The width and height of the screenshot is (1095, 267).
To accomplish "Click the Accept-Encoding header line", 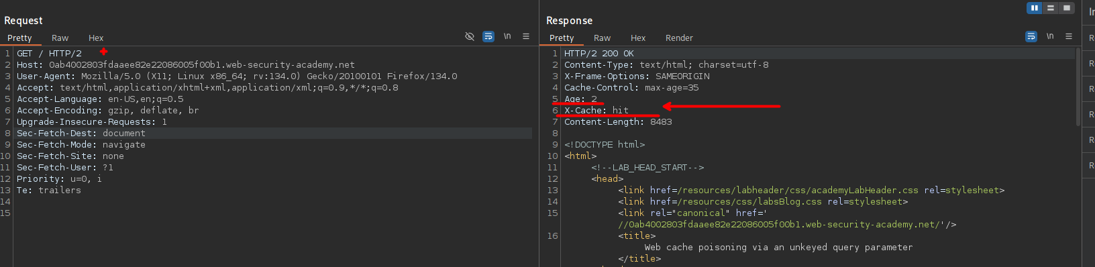I will [108, 111].
